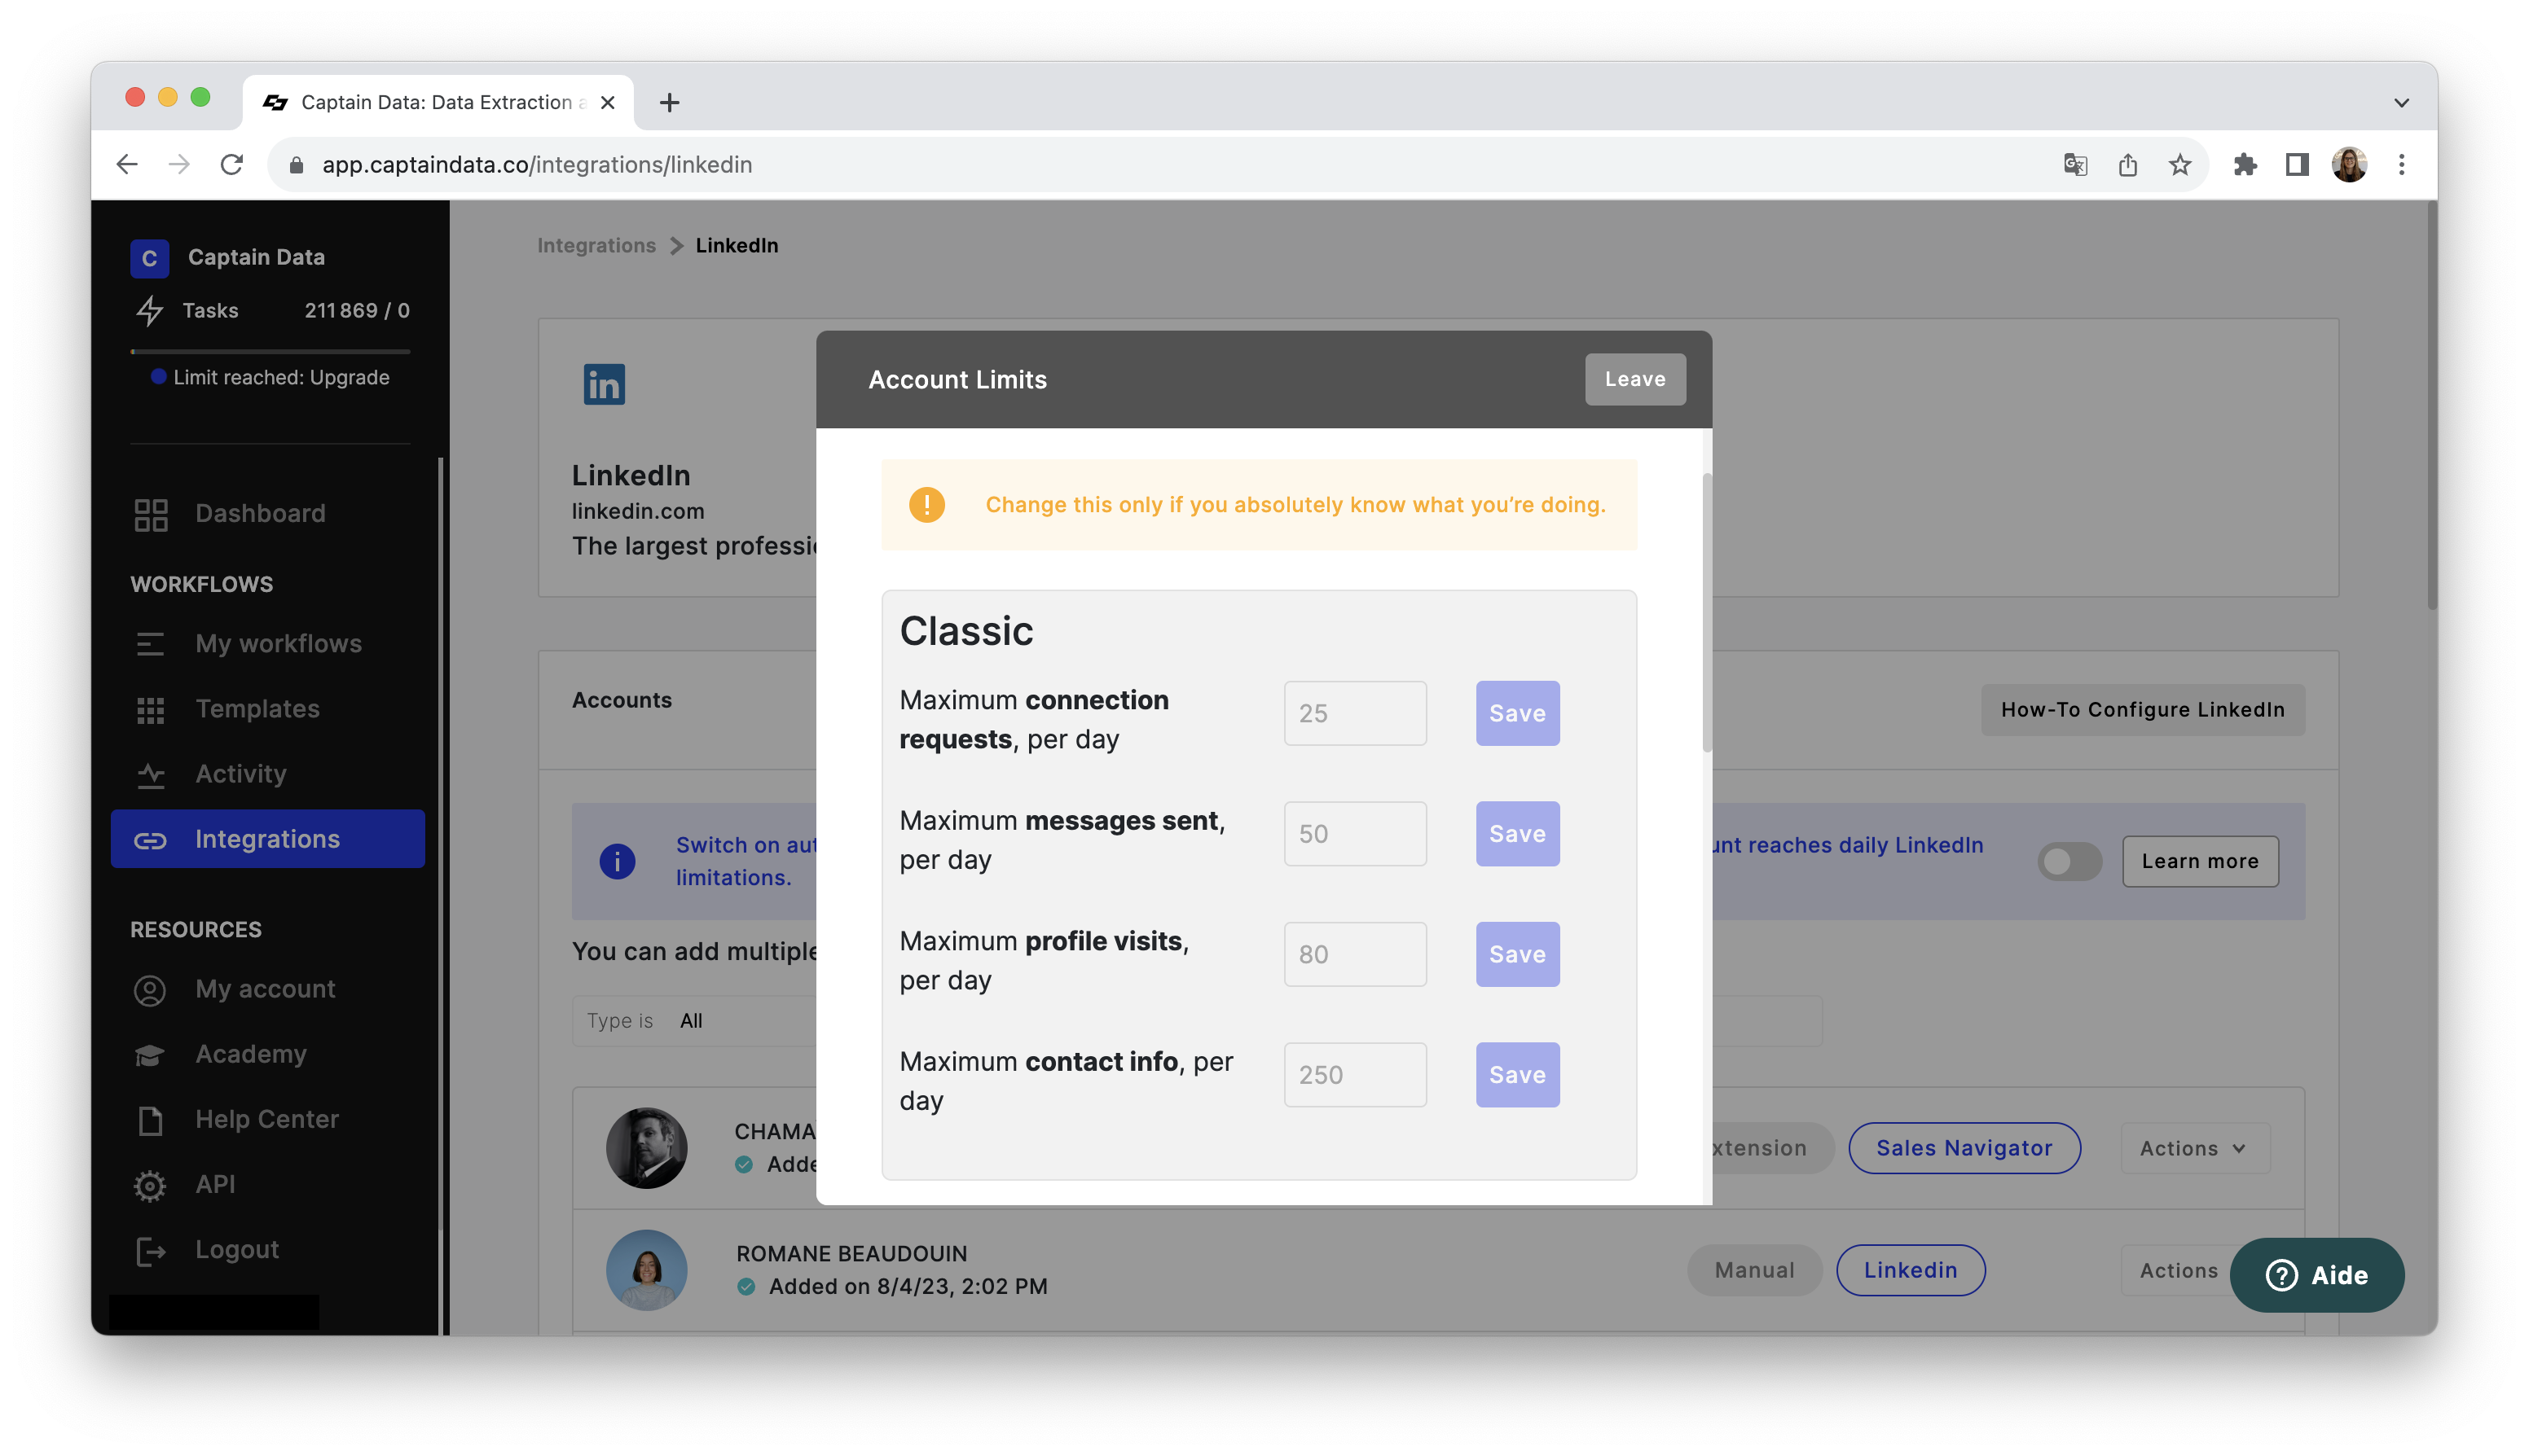The image size is (2529, 1456).
Task: Click the Limit reached: Upgrade link
Action: click(x=270, y=377)
